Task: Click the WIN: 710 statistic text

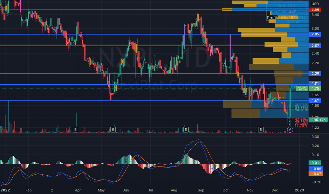Action: point(286,6)
